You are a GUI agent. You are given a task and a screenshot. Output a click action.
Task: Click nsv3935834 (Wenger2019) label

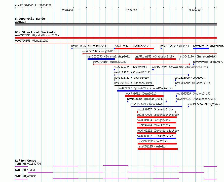[x=154, y=120]
